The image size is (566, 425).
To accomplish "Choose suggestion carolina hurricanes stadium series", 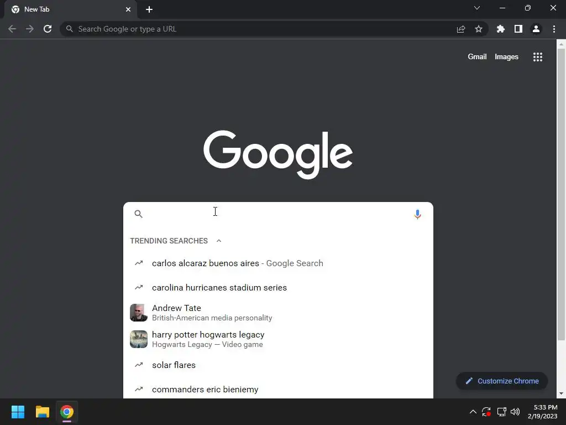I will pos(278,287).
